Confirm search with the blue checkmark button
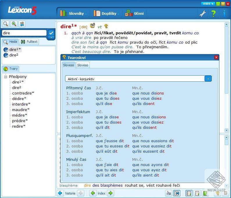 pyautogui.click(x=51, y=33)
